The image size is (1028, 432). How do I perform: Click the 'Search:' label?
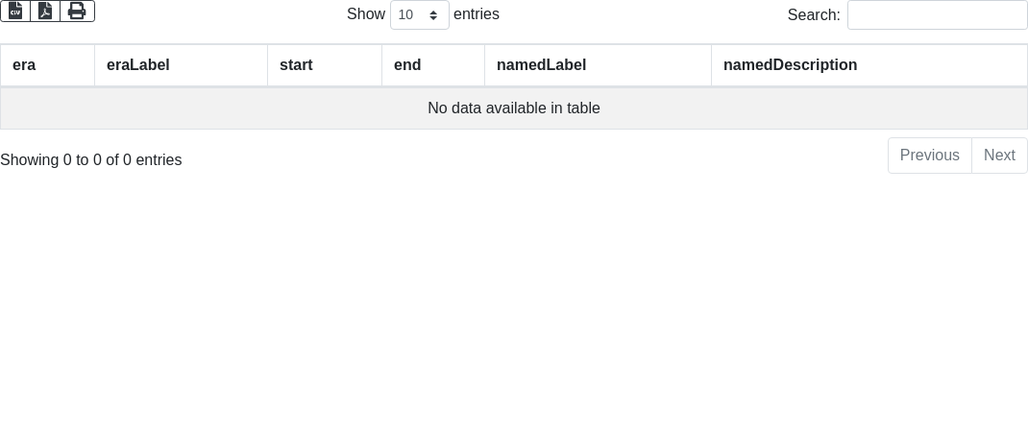point(814,14)
